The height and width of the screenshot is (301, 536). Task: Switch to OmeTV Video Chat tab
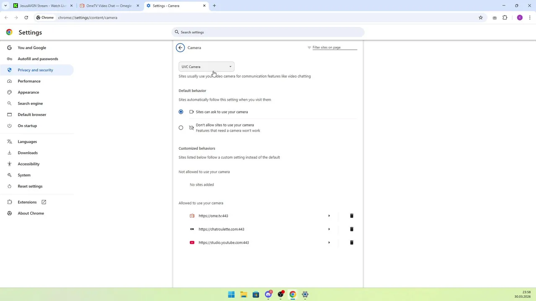pos(109,6)
